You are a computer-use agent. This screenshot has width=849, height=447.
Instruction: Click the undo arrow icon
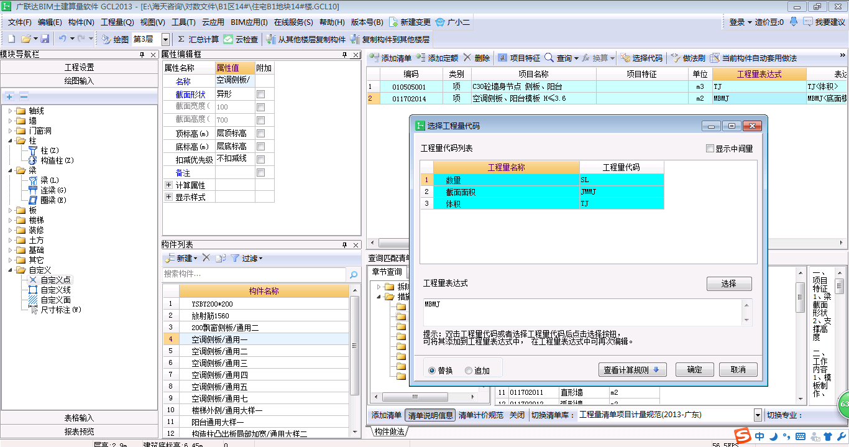click(x=62, y=39)
